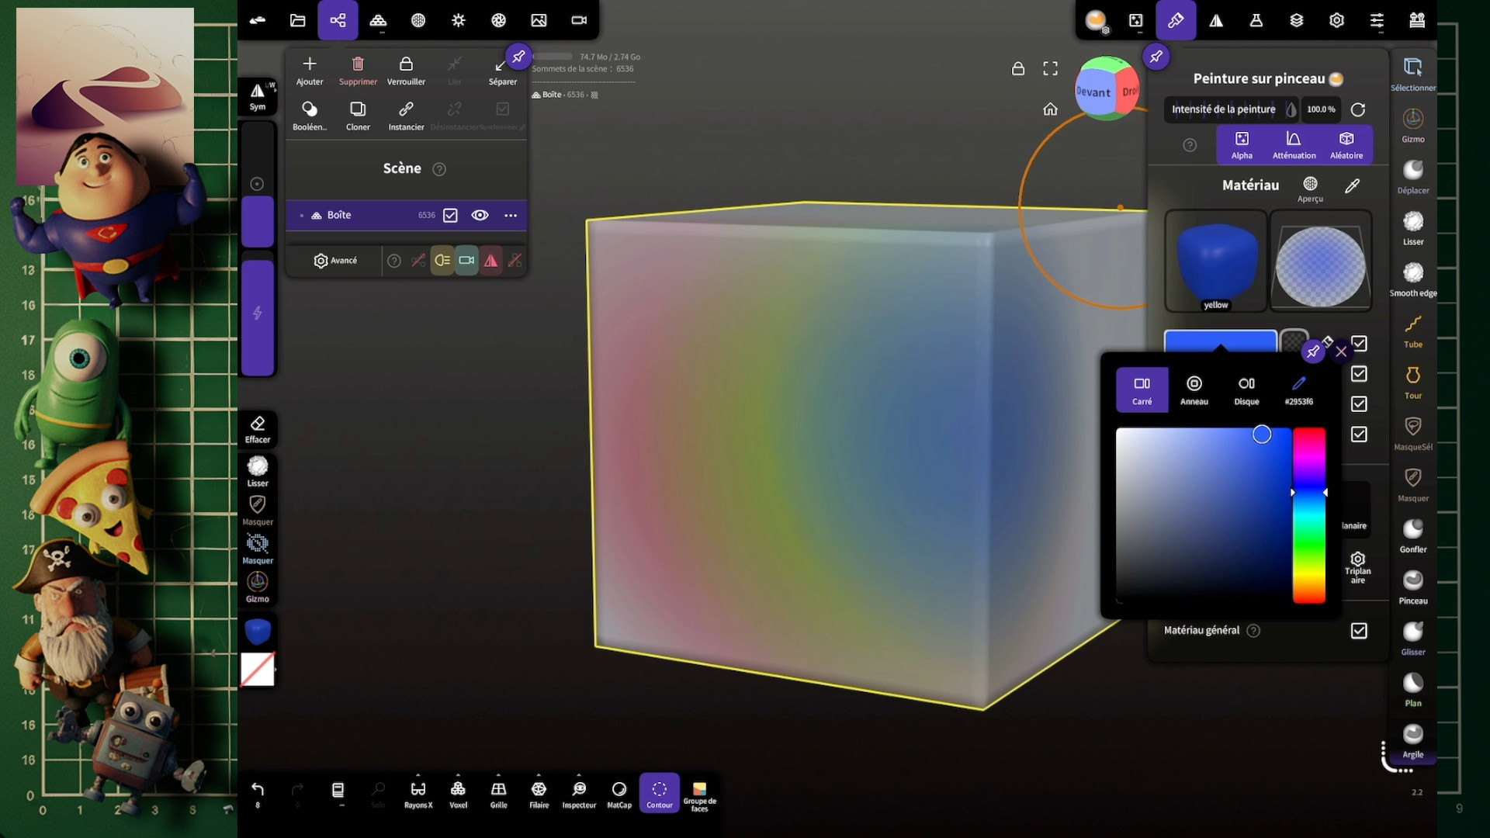Switch color picker to Anneau mode
This screenshot has height=838, width=1490.
pos(1194,389)
